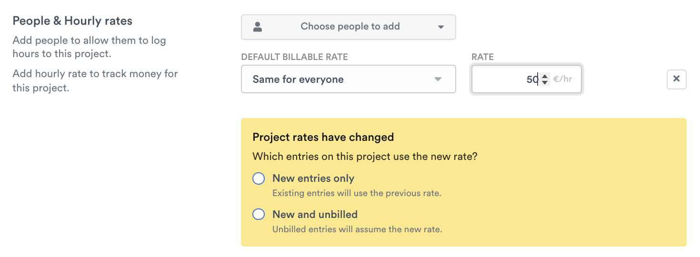Click the RATE field label
The height and width of the screenshot is (257, 700).
482,57
